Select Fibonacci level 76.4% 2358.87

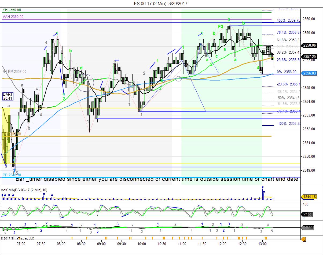289,32
